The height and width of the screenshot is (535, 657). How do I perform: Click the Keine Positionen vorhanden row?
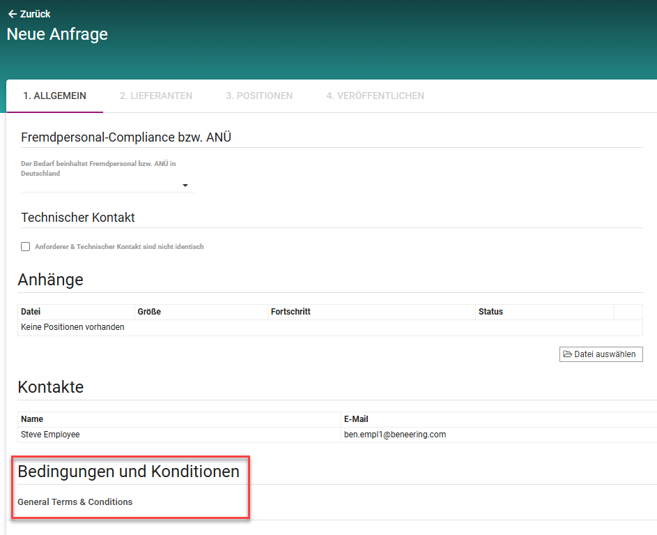(72, 327)
